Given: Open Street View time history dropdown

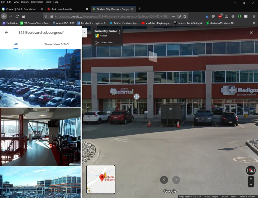Looking at the screenshot, I should coord(97,43).
